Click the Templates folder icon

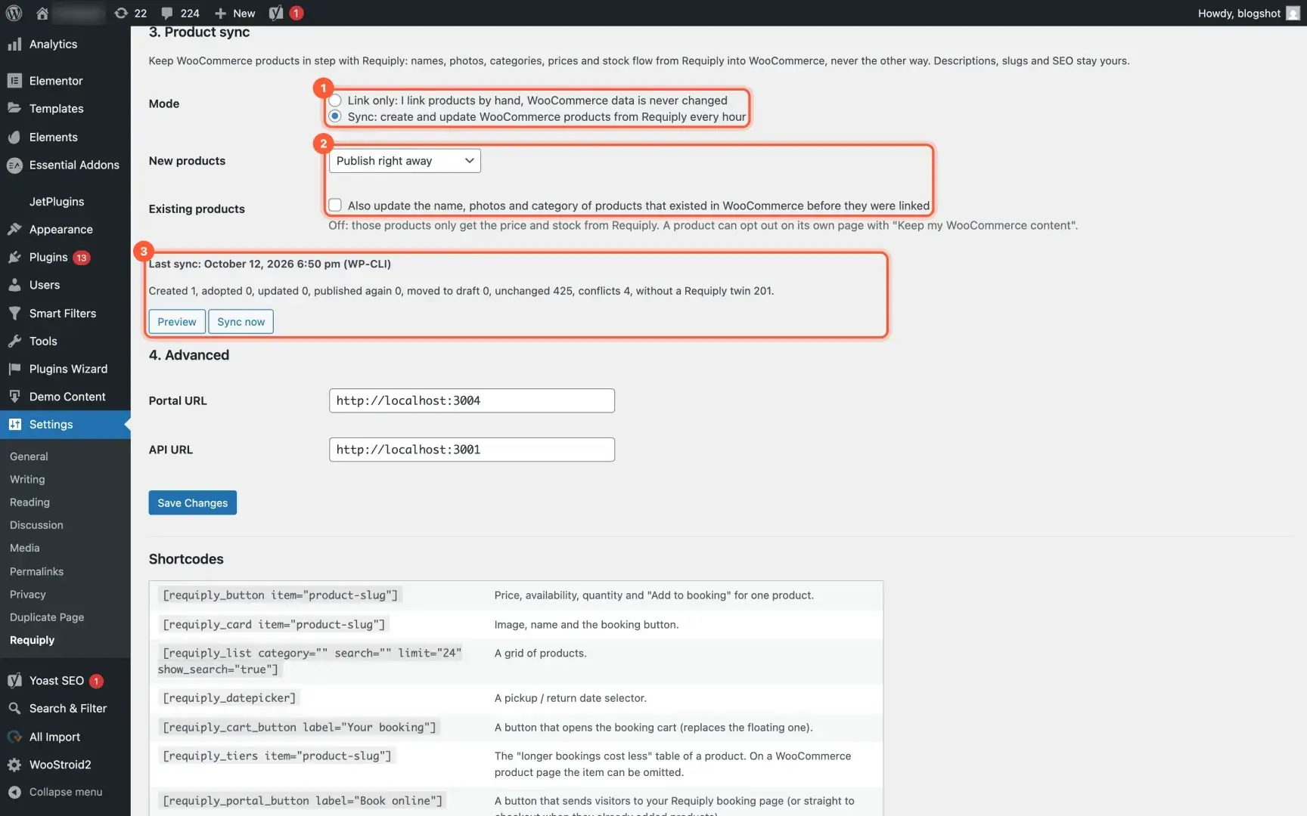(x=14, y=108)
